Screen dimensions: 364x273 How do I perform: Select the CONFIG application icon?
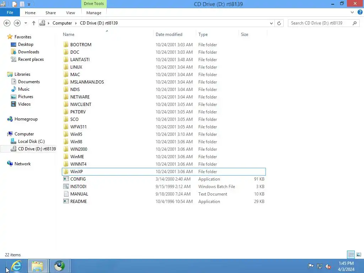[66, 179]
